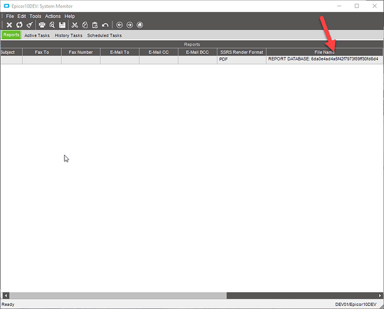Click the Refresh toolbar icon
This screenshot has width=384, height=309.
click(19, 25)
